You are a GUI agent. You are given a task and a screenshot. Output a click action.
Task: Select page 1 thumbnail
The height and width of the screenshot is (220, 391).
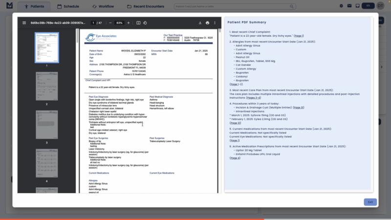pyautogui.click(x=46, y=47)
